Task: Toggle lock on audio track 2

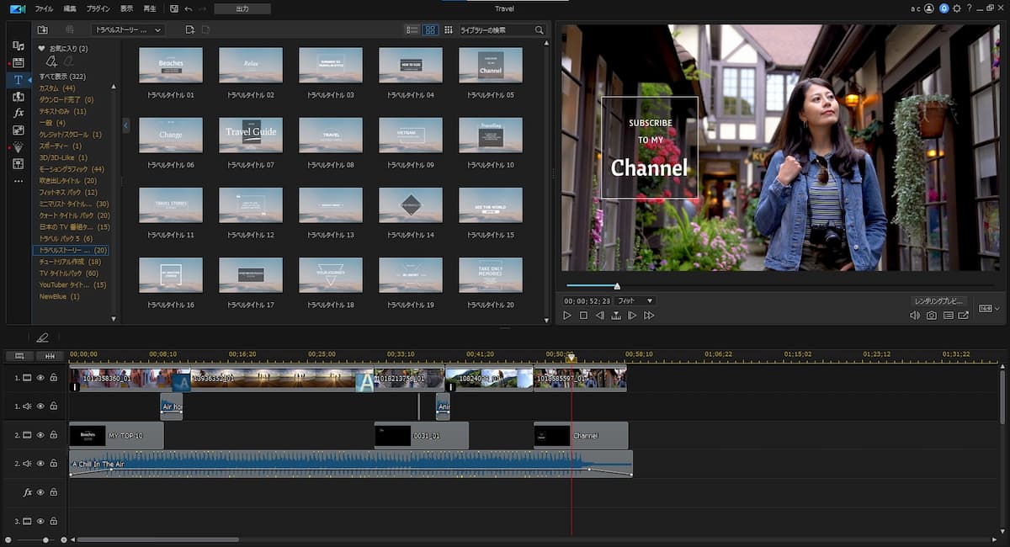Action: 53,463
